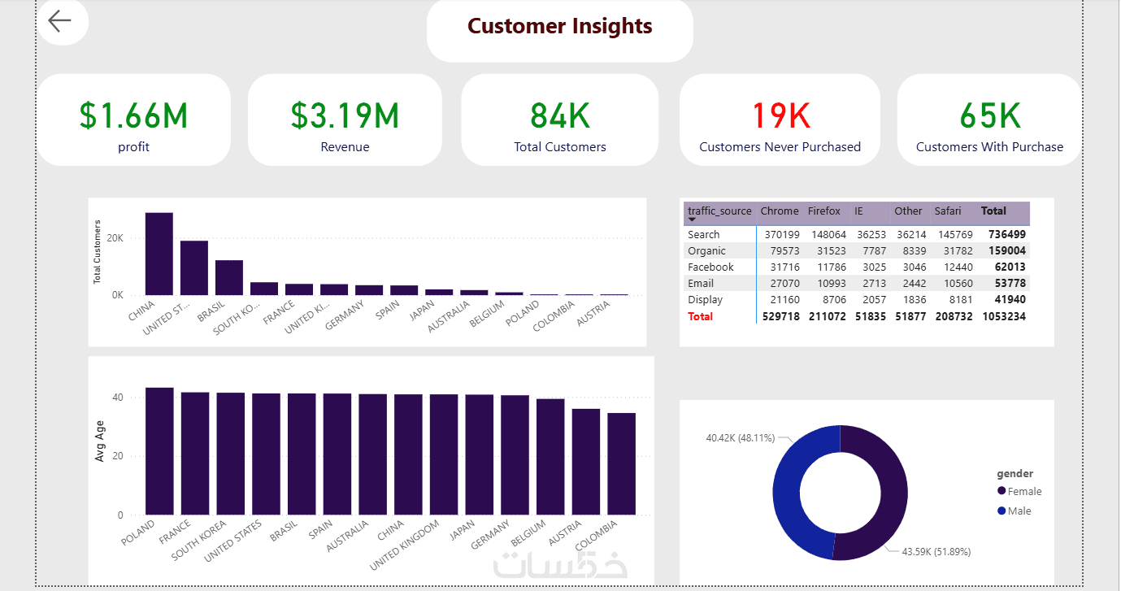Image resolution: width=1121 pixels, height=591 pixels.
Task: Click the Chrome column header
Action: point(779,211)
